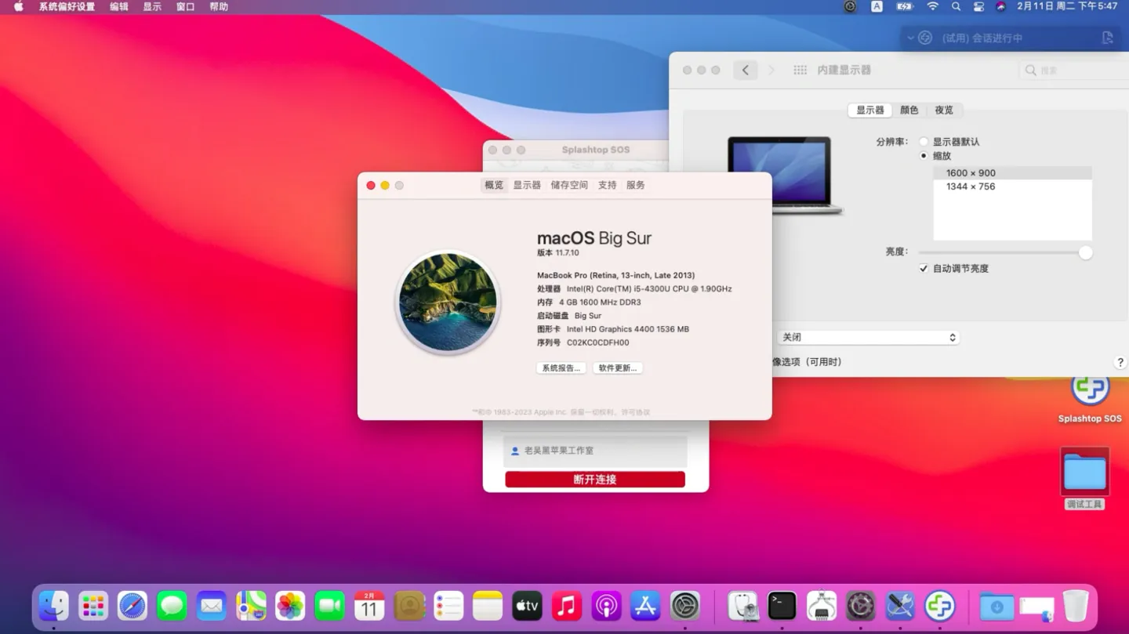This screenshot has height=634, width=1129.
Task: Click the forward chevron in preferences toolbar
Action: tap(771, 70)
